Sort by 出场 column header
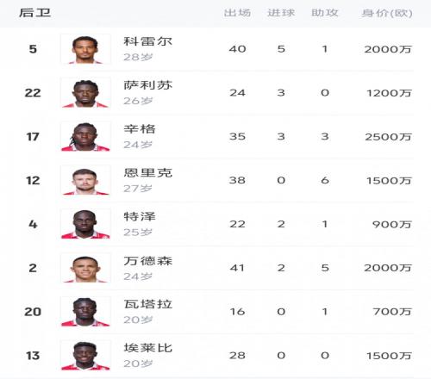 (x=237, y=13)
